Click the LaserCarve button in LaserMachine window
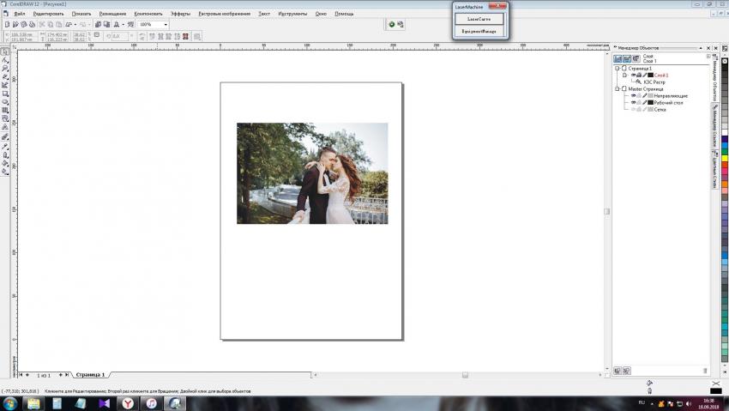The height and width of the screenshot is (411, 729). click(479, 19)
